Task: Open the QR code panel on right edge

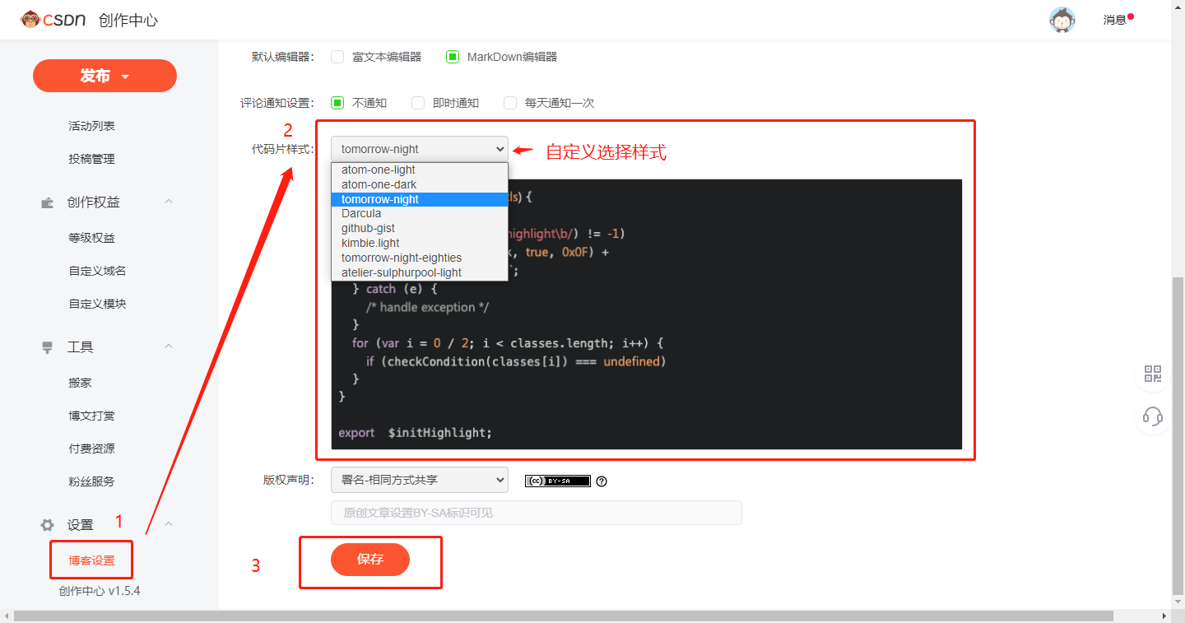Action: tap(1151, 374)
